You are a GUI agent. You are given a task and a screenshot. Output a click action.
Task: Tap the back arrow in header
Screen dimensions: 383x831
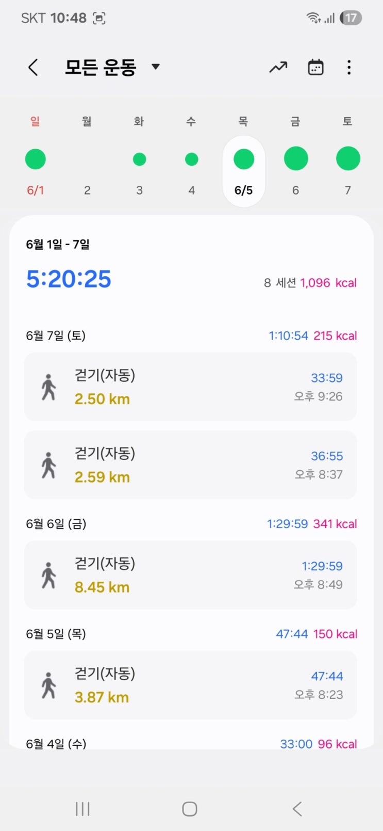(33, 67)
